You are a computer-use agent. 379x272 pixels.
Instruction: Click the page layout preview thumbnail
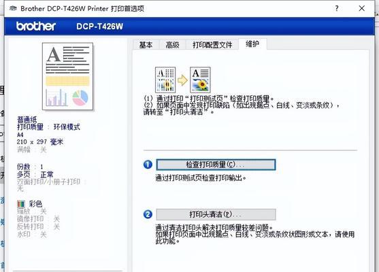point(67,76)
